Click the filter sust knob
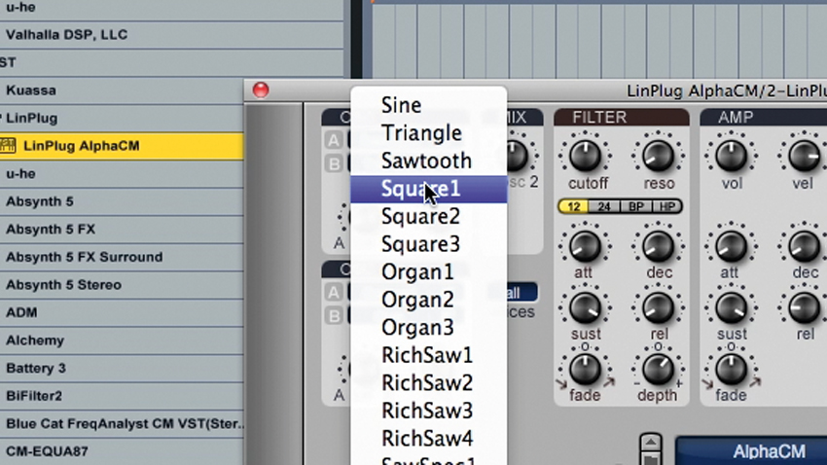This screenshot has height=465, width=827. (586, 307)
